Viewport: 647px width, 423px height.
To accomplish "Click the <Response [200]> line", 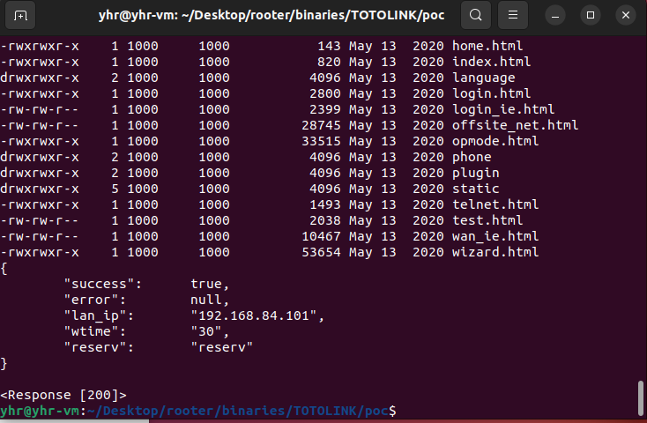I will 63,395.
